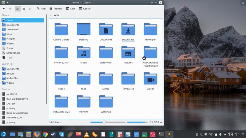Switch to Icons view mode
Image resolution: width=246 pixels, height=138 pixels.
(x=18, y=9)
